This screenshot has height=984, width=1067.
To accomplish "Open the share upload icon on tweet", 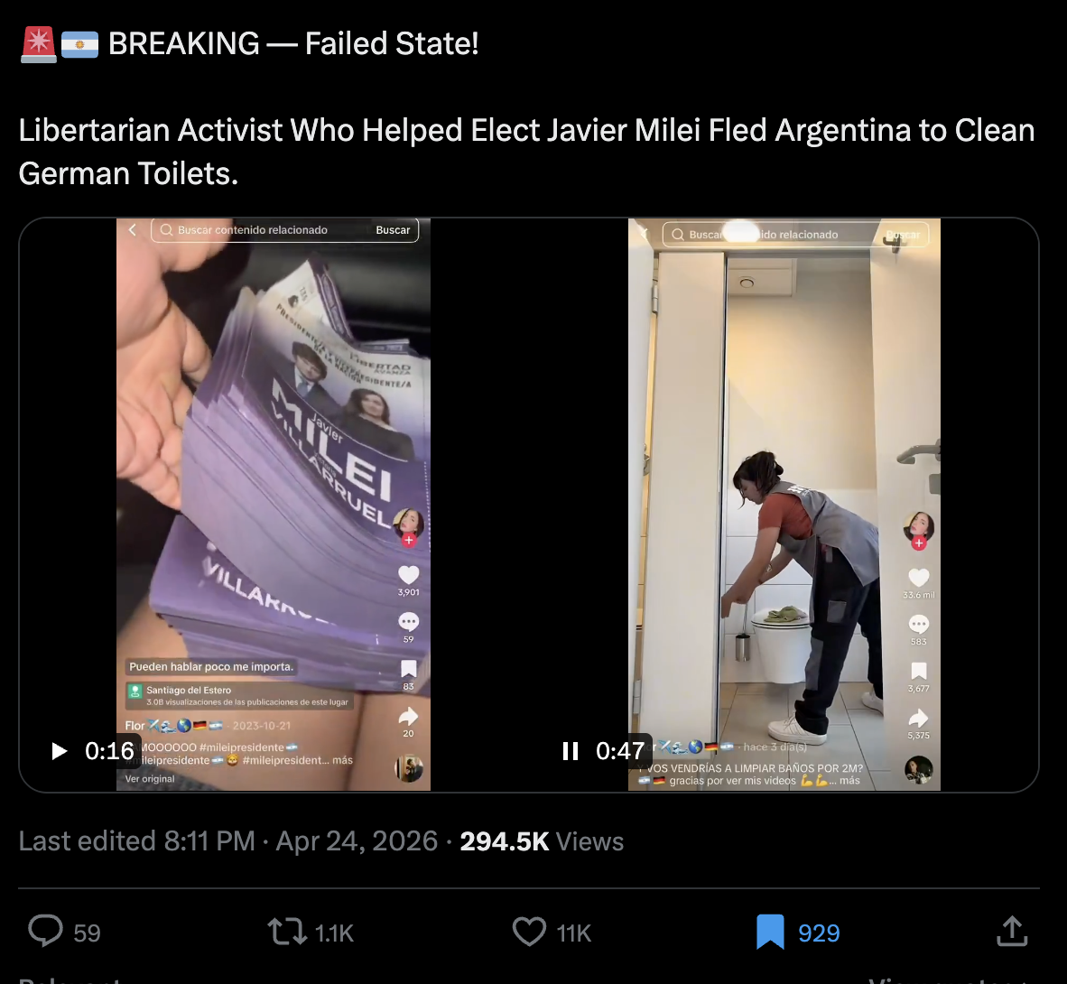I will click(1012, 931).
